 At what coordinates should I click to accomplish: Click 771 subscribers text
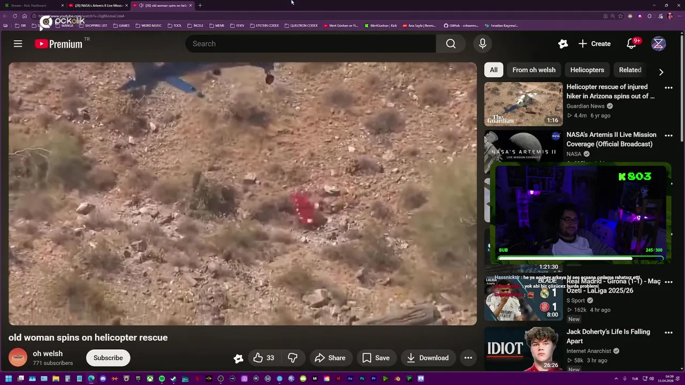(x=52, y=363)
